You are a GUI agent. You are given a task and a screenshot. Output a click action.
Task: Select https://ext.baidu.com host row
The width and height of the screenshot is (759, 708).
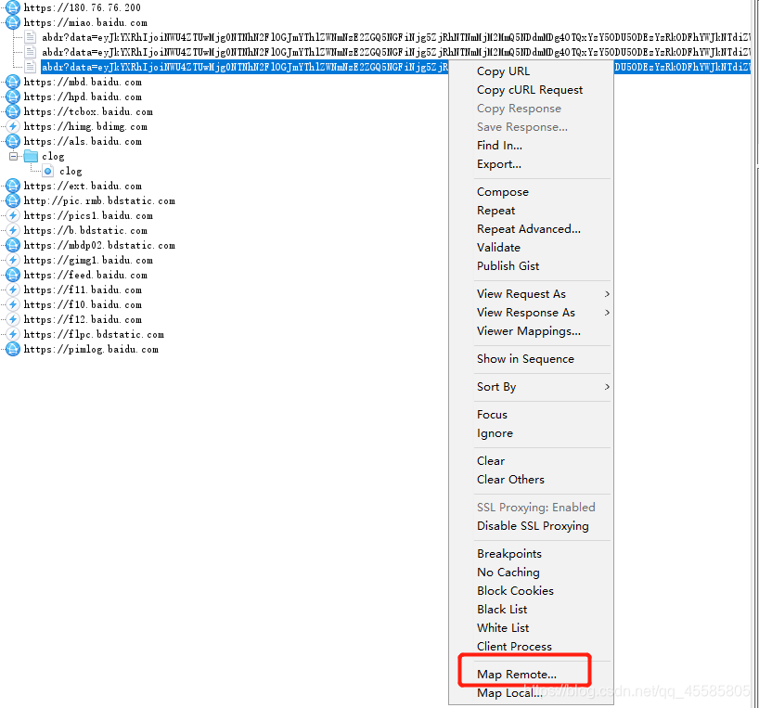coord(83,186)
